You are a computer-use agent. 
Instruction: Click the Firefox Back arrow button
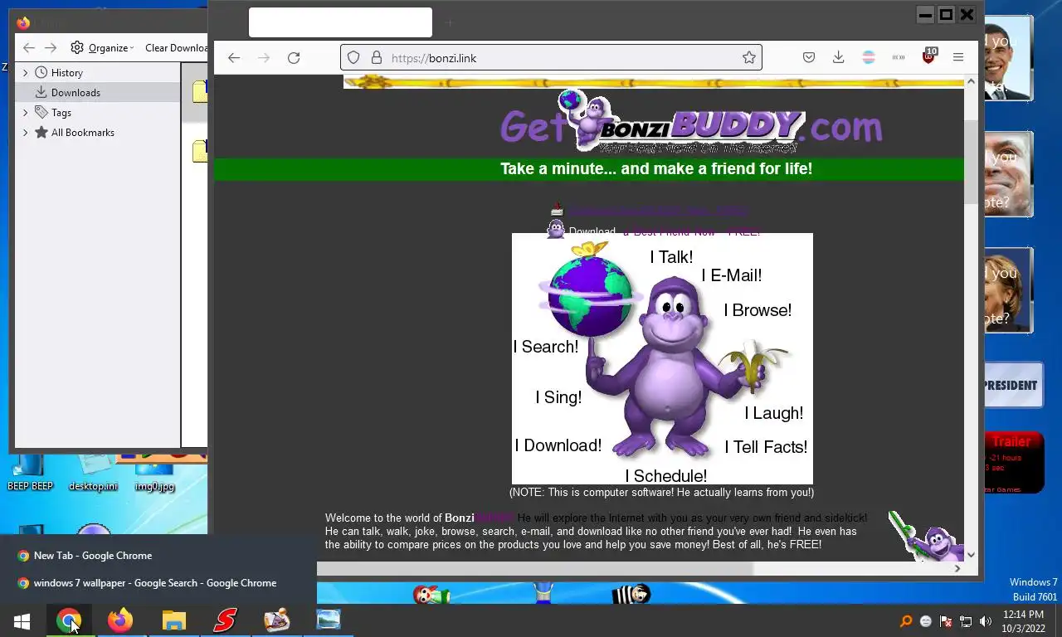coord(234,58)
